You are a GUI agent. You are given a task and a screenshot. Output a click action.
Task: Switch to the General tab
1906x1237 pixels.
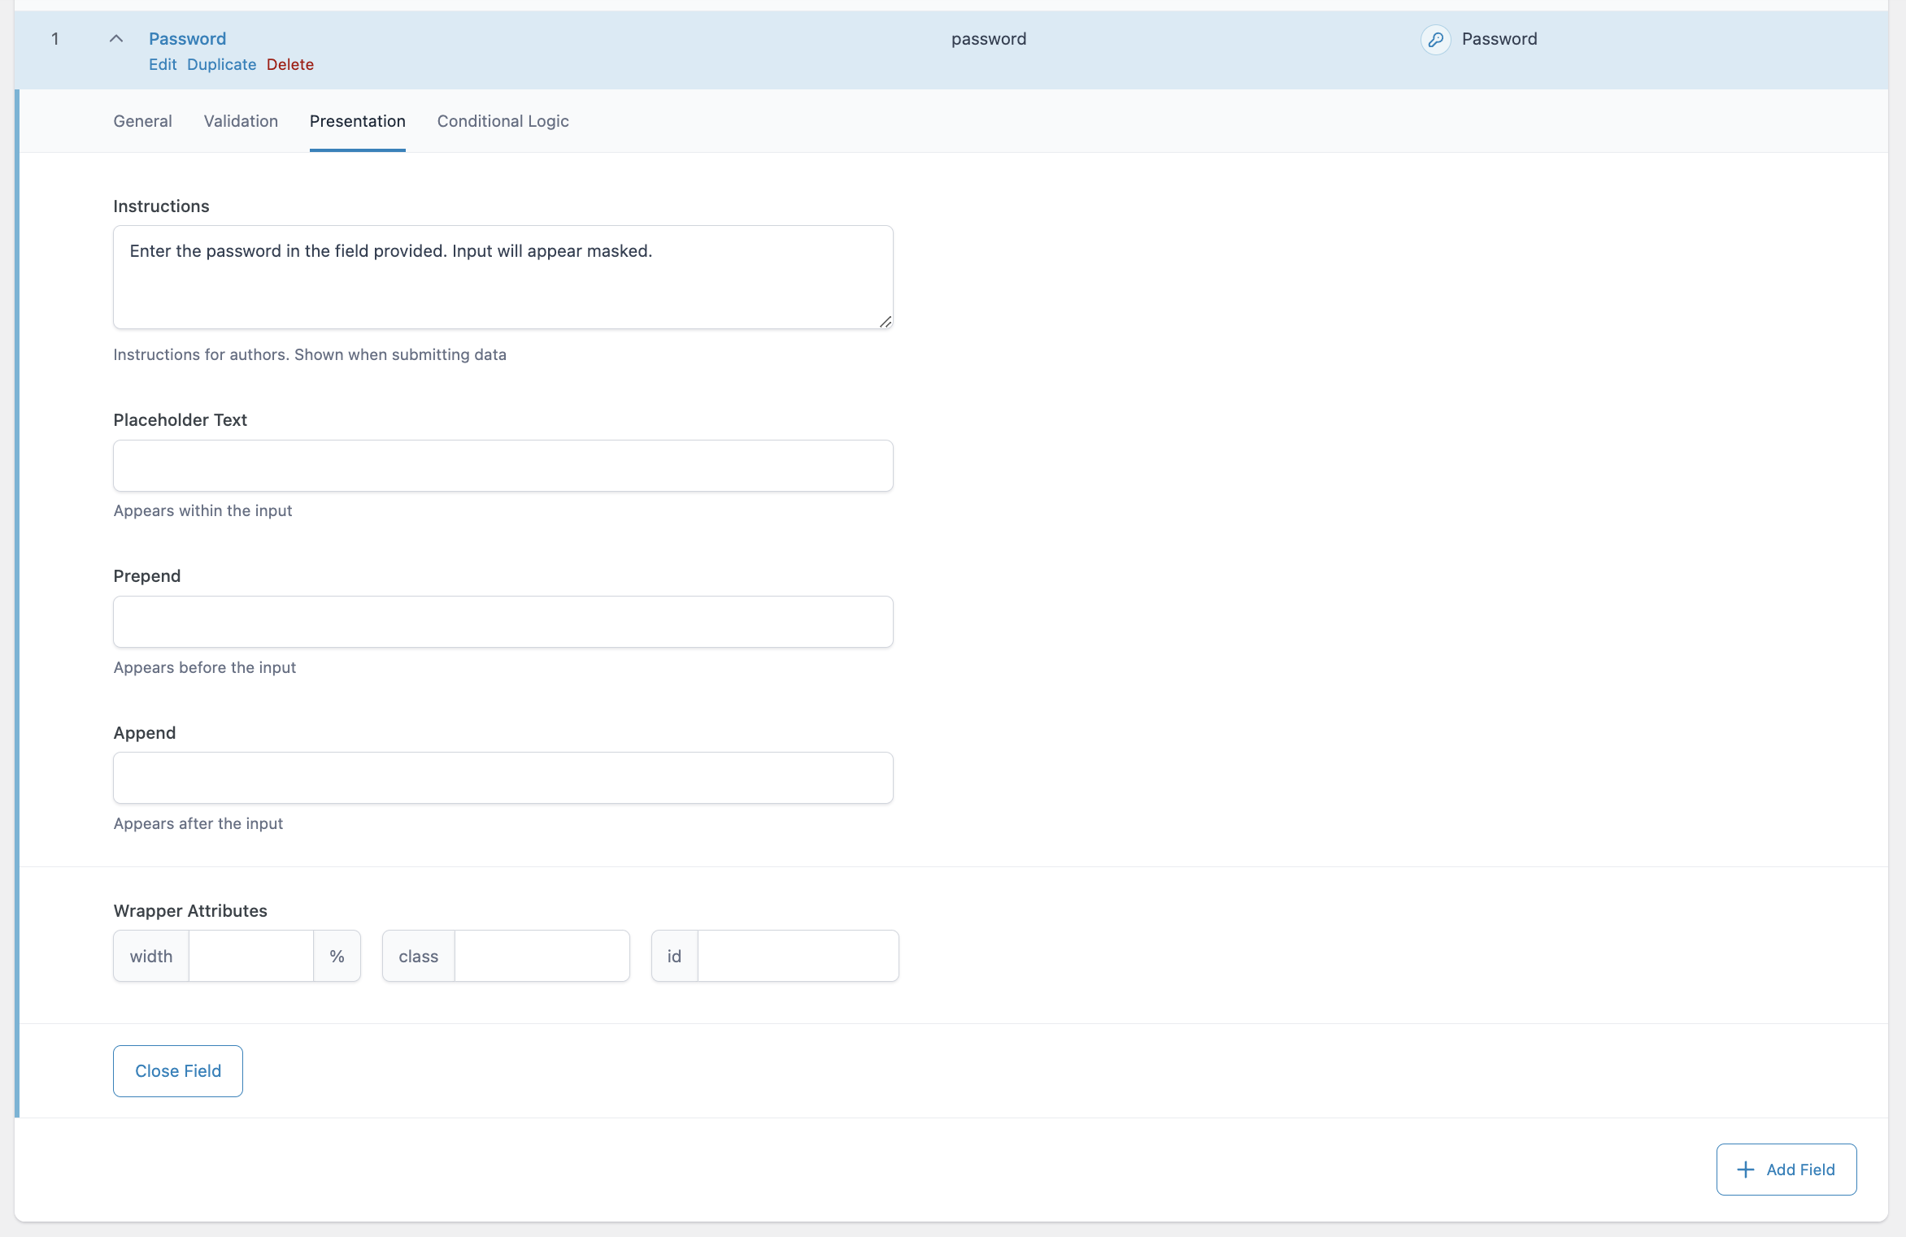[x=142, y=121]
